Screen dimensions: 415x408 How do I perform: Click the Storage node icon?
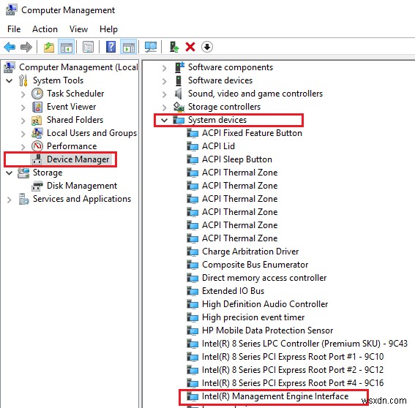pos(23,173)
